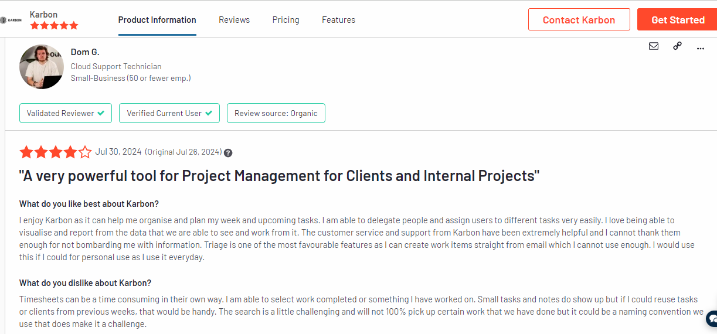
Task: Click 'What do you like best about Karbon?' heading
Action: click(89, 204)
